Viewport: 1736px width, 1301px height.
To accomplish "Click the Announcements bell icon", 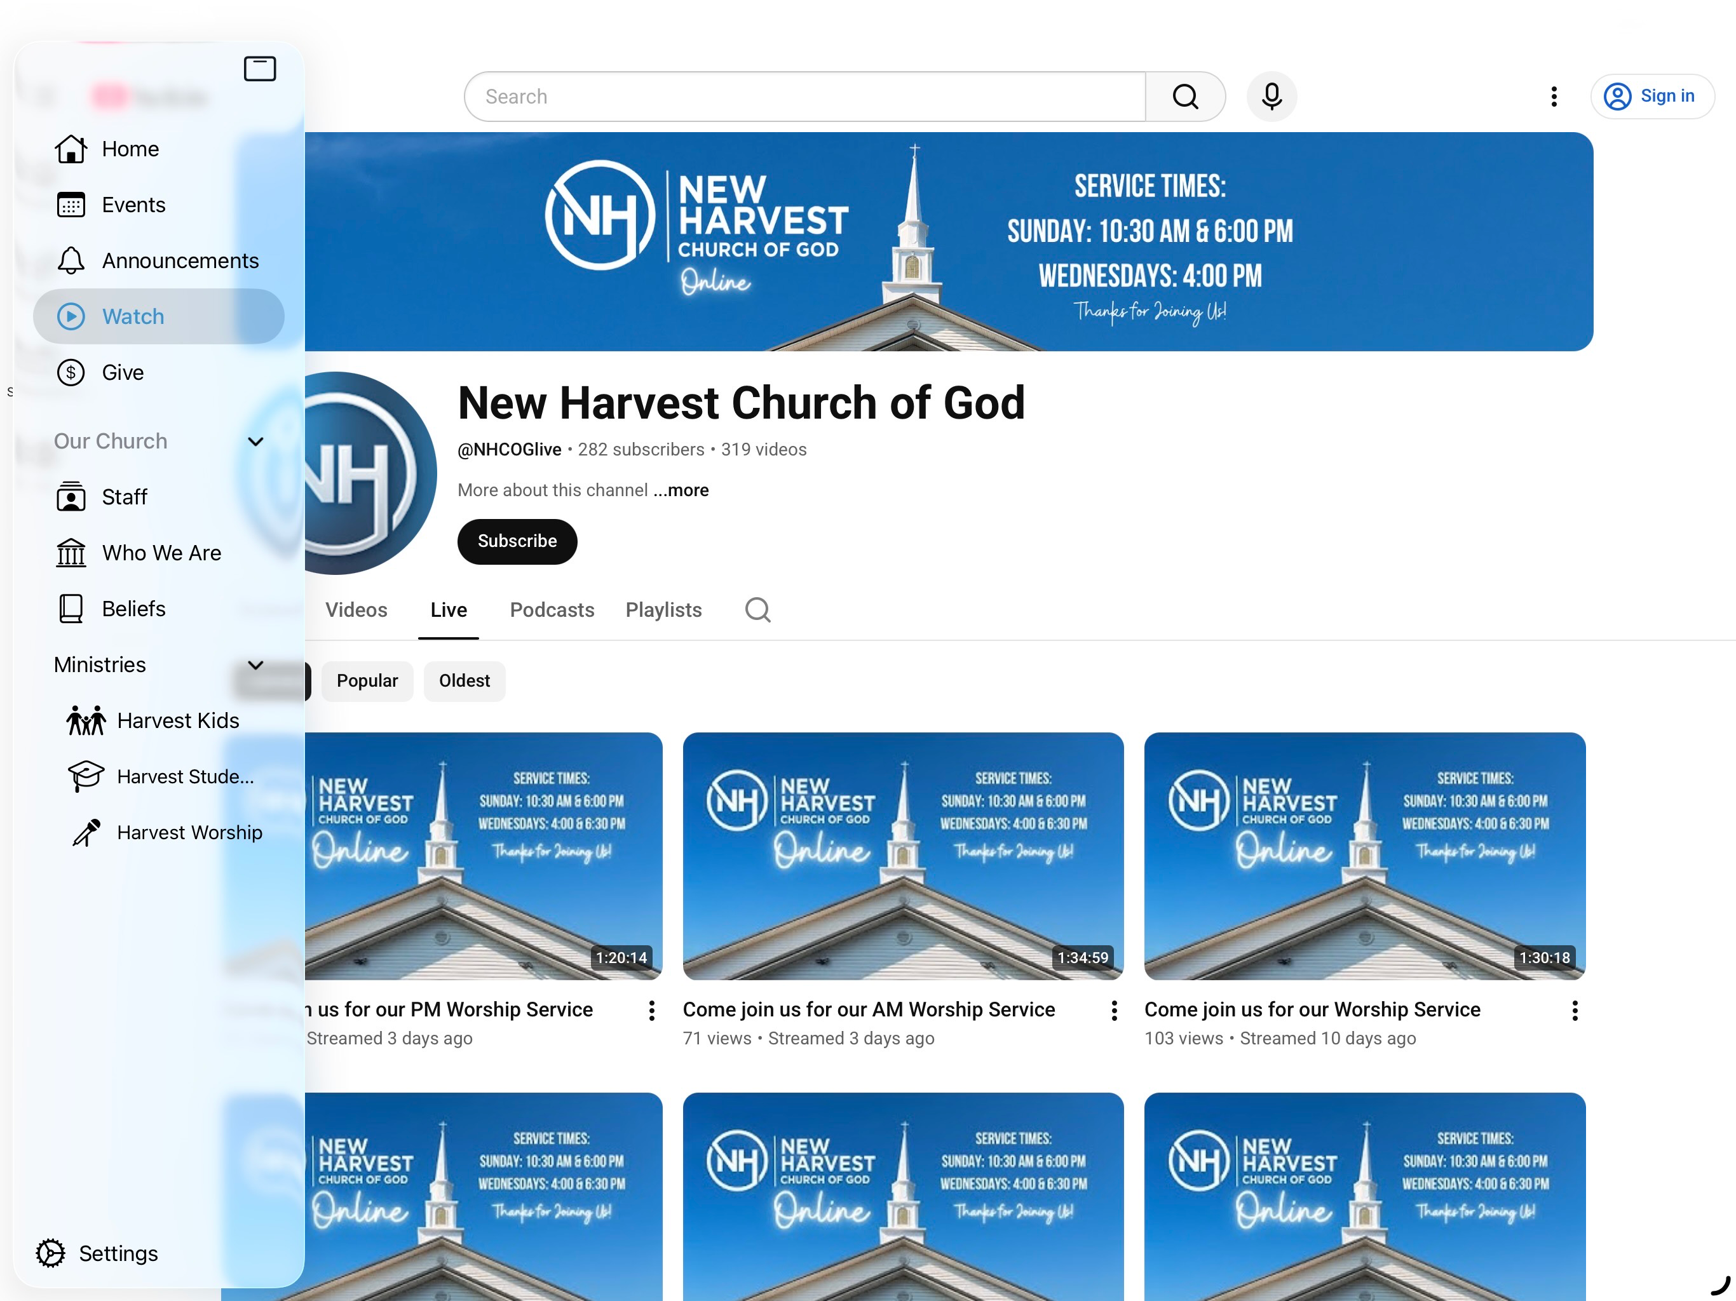I will point(71,260).
